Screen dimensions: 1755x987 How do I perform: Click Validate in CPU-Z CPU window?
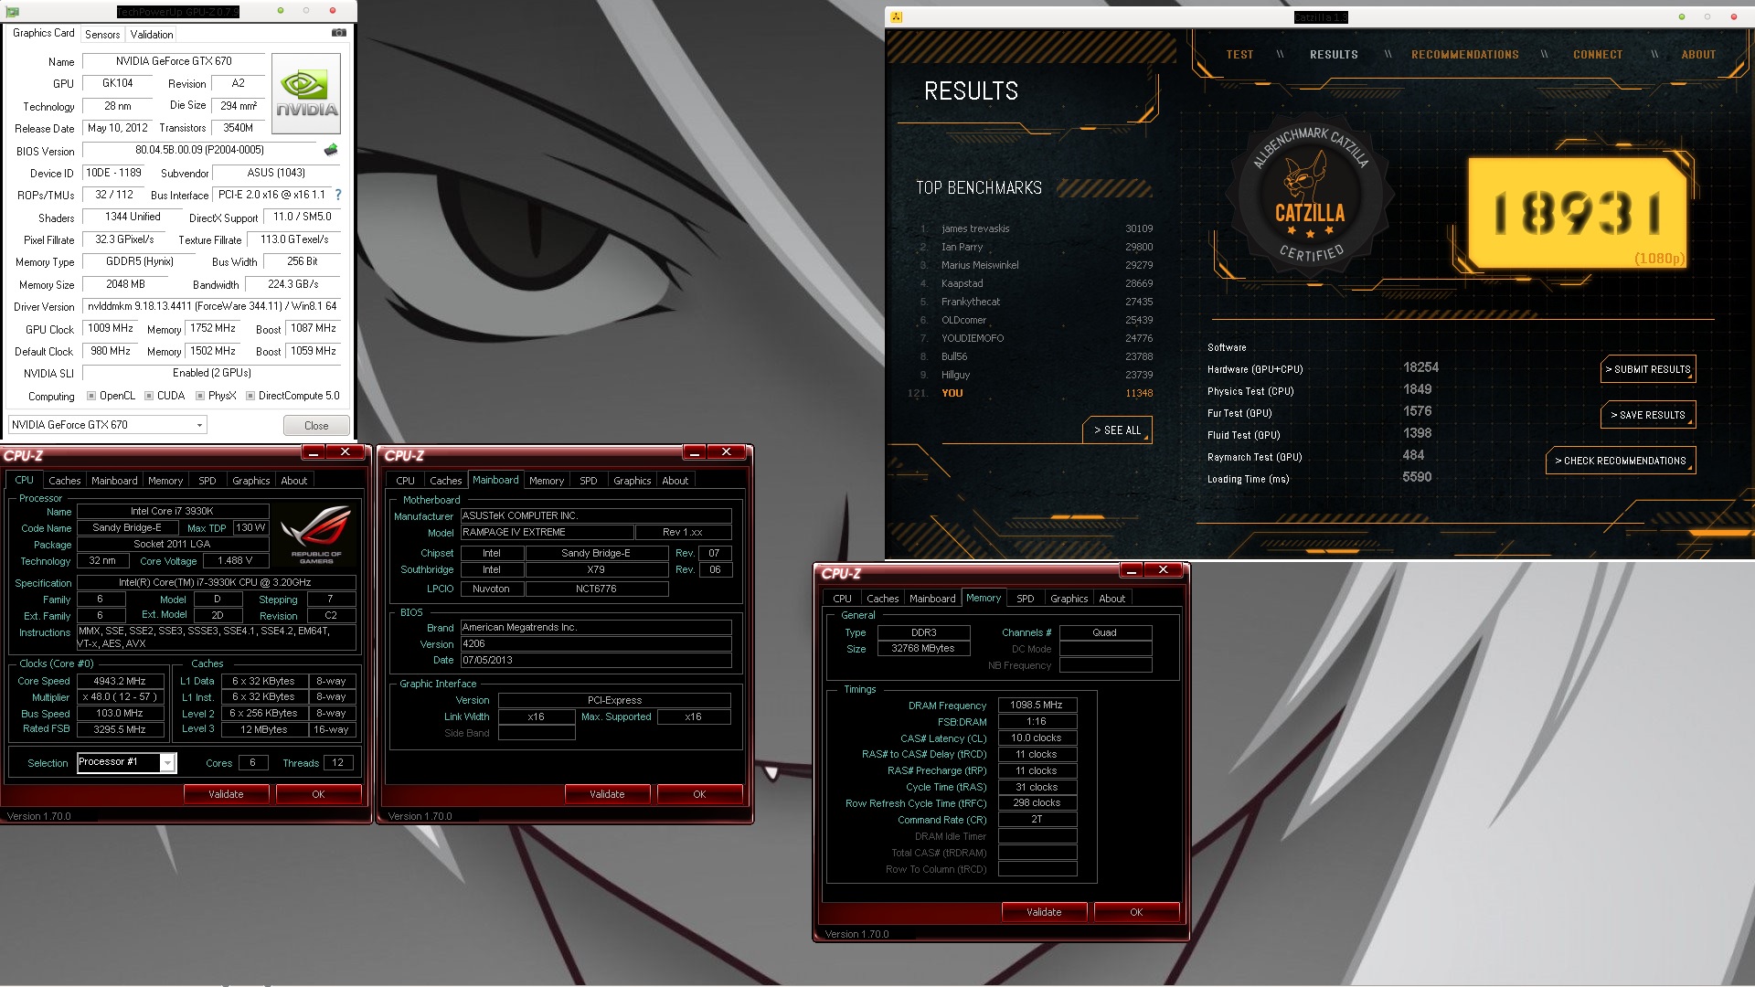(x=226, y=794)
